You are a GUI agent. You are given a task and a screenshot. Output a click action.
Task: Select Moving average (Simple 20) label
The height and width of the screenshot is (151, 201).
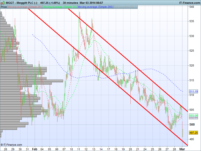click(x=25, y=7)
